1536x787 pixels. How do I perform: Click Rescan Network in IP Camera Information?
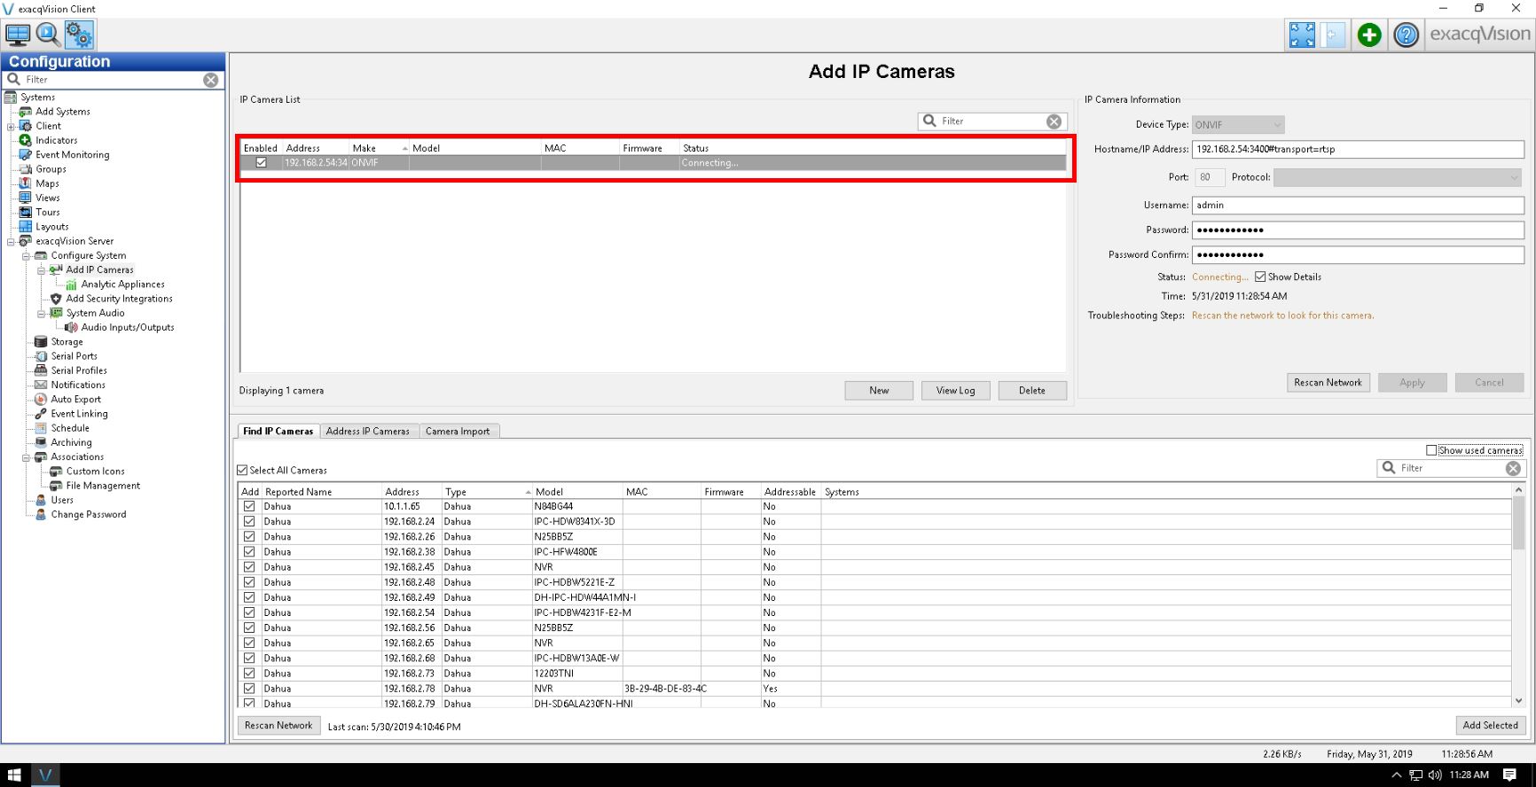click(x=1328, y=383)
